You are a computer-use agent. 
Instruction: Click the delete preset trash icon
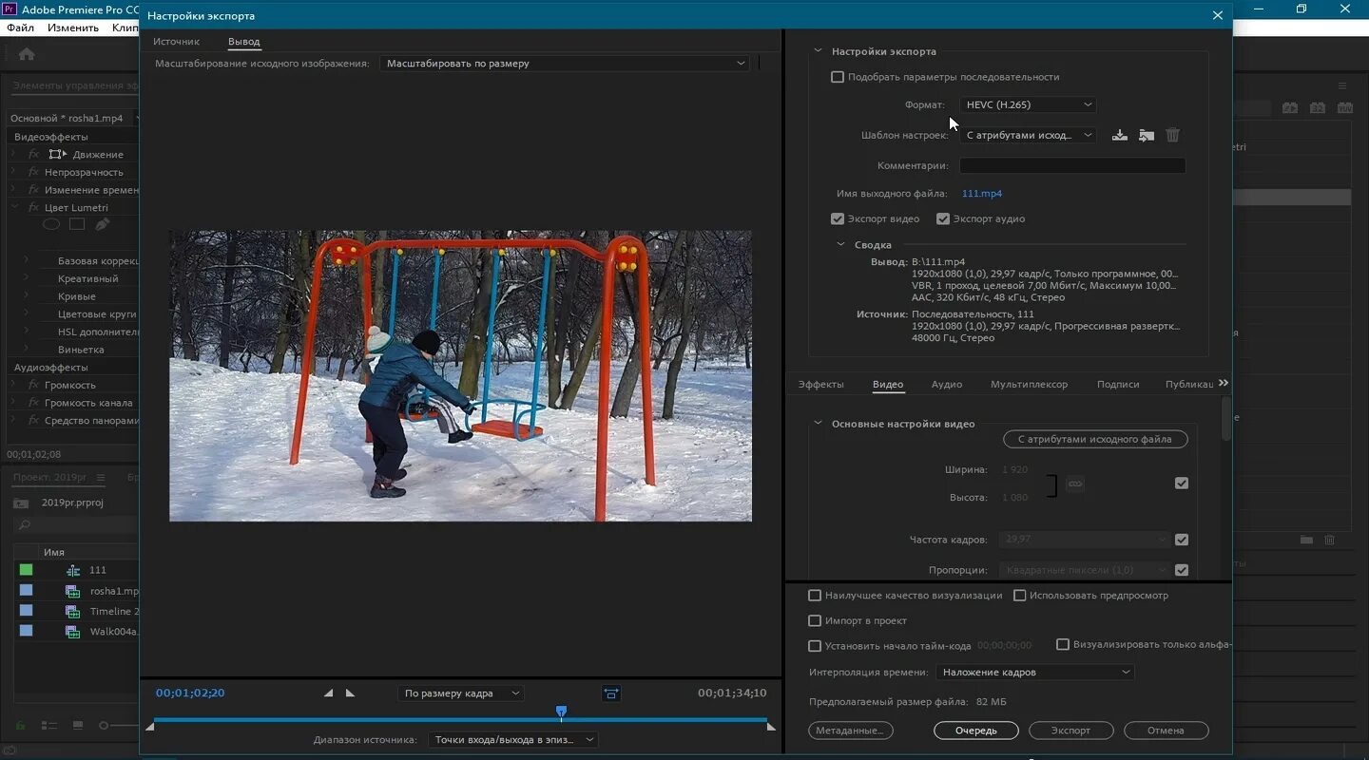click(1172, 136)
